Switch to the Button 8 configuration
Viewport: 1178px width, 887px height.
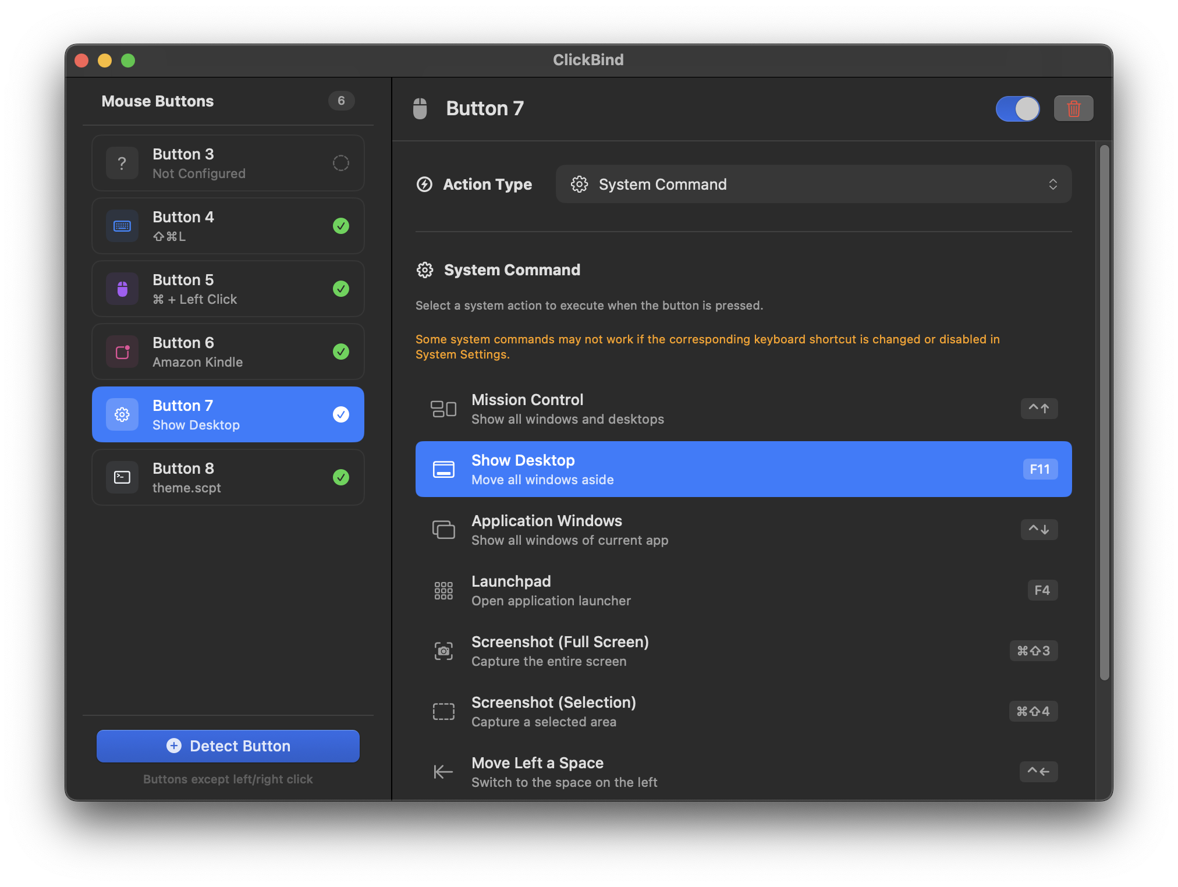228,477
